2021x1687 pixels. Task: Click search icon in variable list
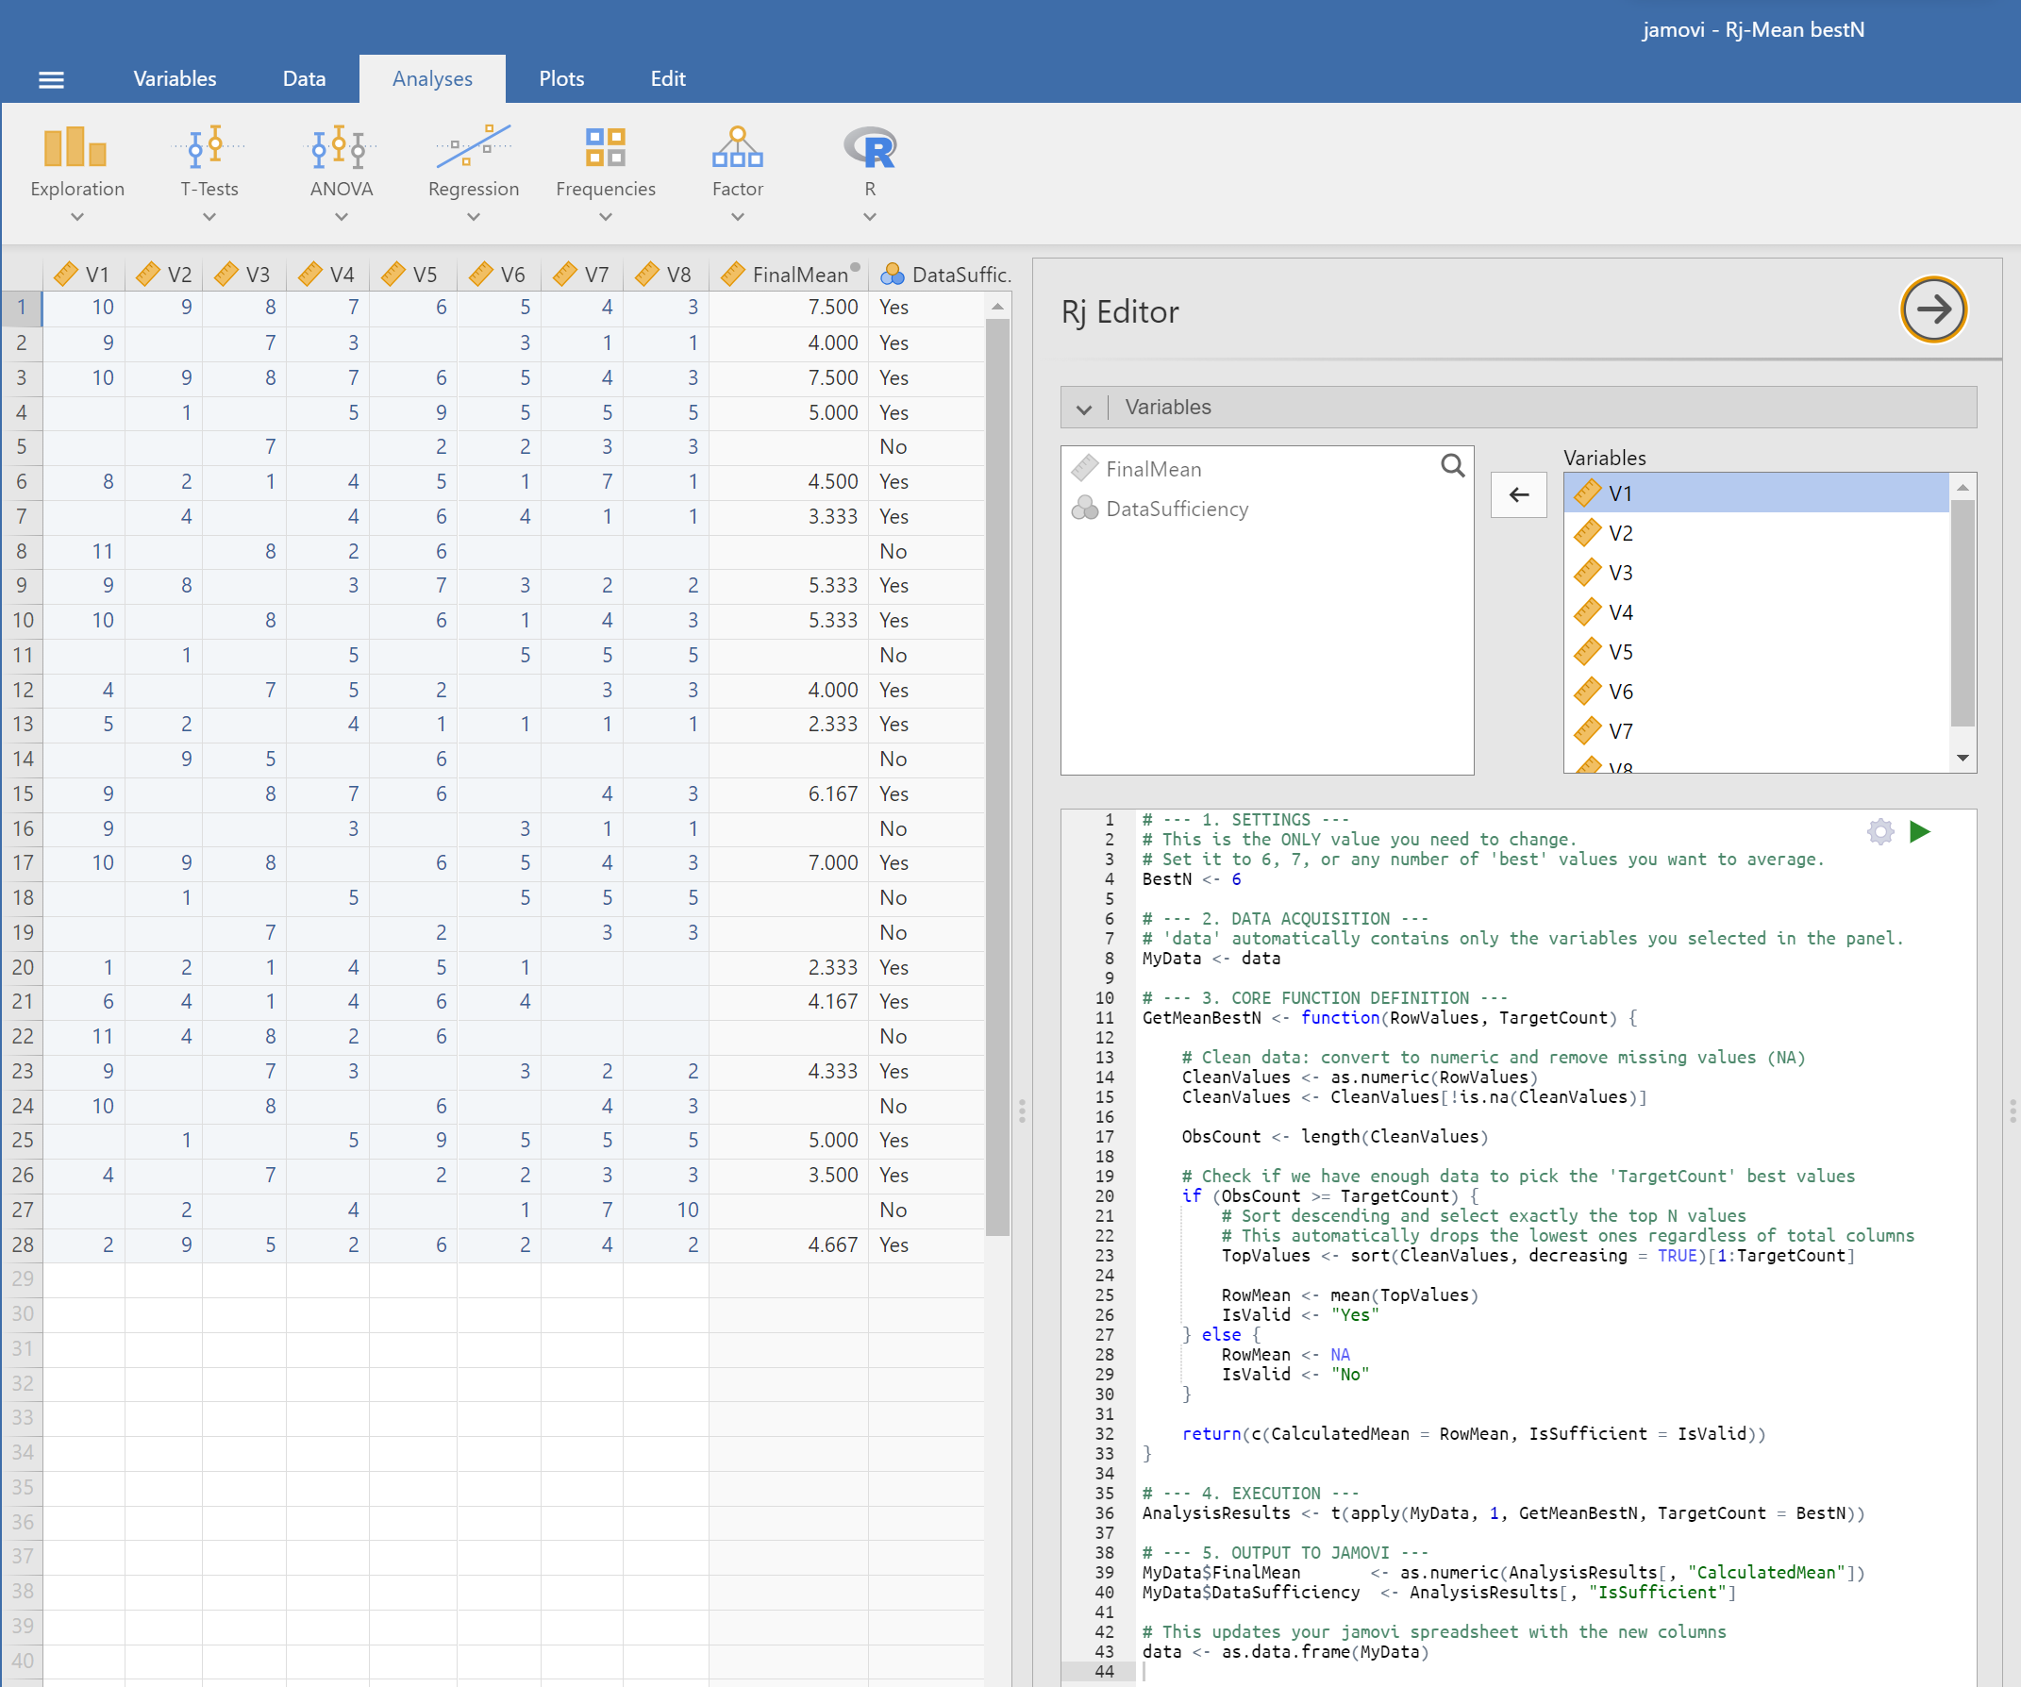tap(1452, 466)
